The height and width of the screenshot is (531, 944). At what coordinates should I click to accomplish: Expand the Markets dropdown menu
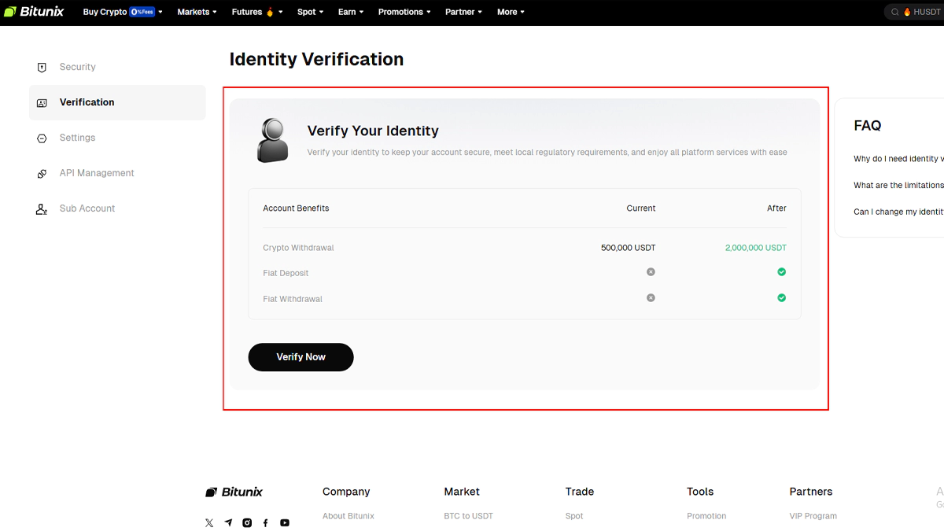197,12
